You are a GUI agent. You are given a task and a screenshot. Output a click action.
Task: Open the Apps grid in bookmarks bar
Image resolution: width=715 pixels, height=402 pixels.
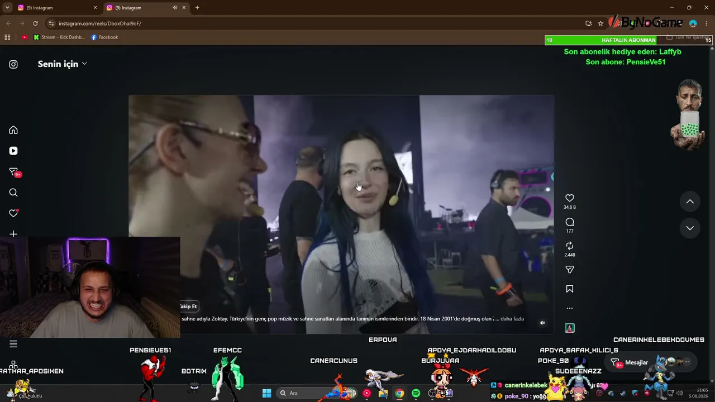[7, 37]
